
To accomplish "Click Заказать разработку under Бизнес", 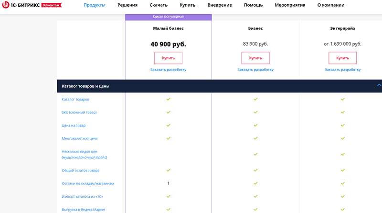I will (255, 70).
